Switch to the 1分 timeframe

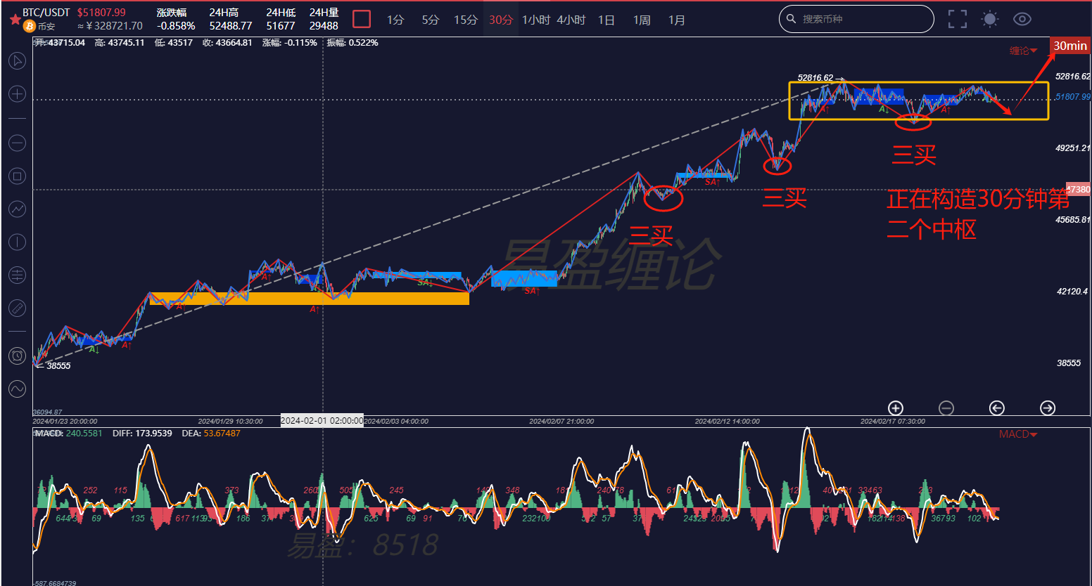click(395, 20)
